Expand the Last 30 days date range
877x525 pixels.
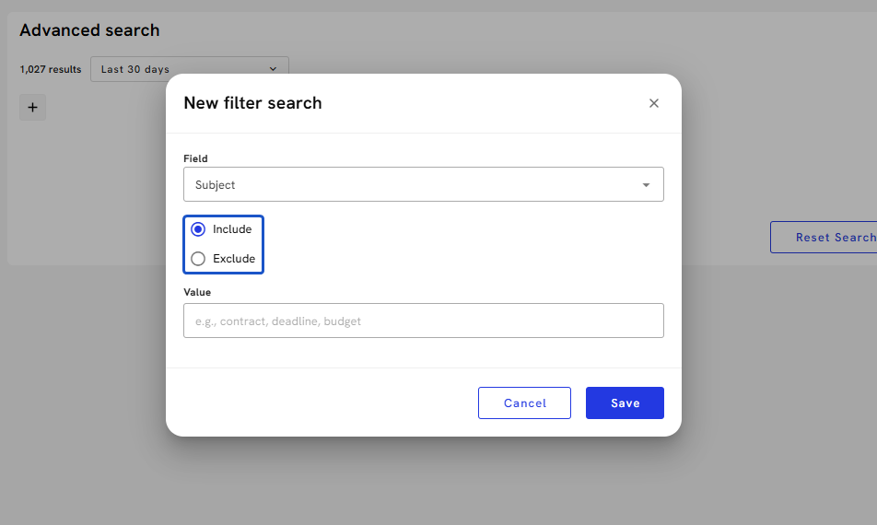coord(189,69)
